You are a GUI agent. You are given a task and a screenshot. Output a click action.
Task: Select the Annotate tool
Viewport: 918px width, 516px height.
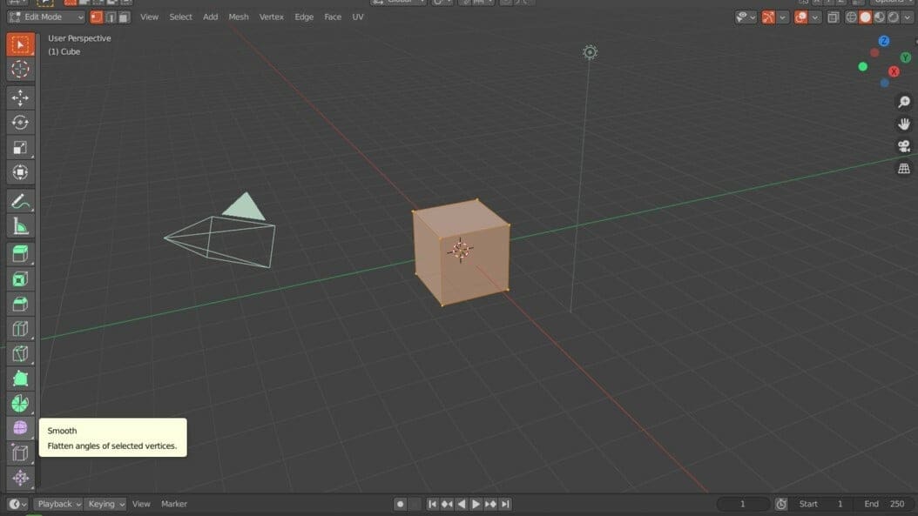click(x=20, y=202)
